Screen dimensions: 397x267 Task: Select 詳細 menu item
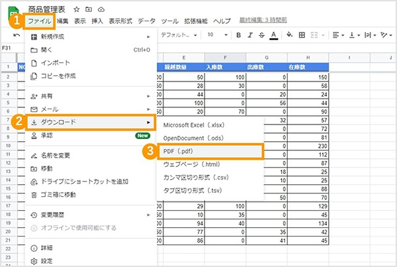[x=91, y=248]
